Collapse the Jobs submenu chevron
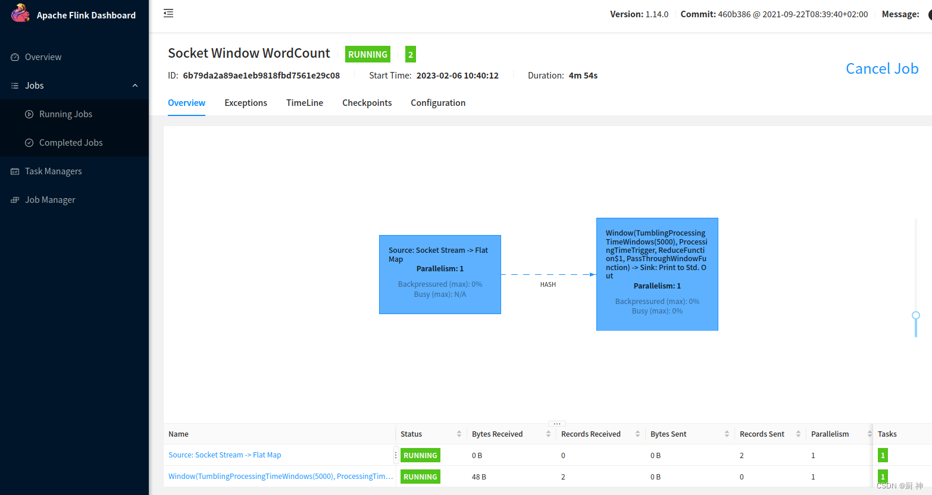The image size is (932, 495). pyautogui.click(x=135, y=86)
